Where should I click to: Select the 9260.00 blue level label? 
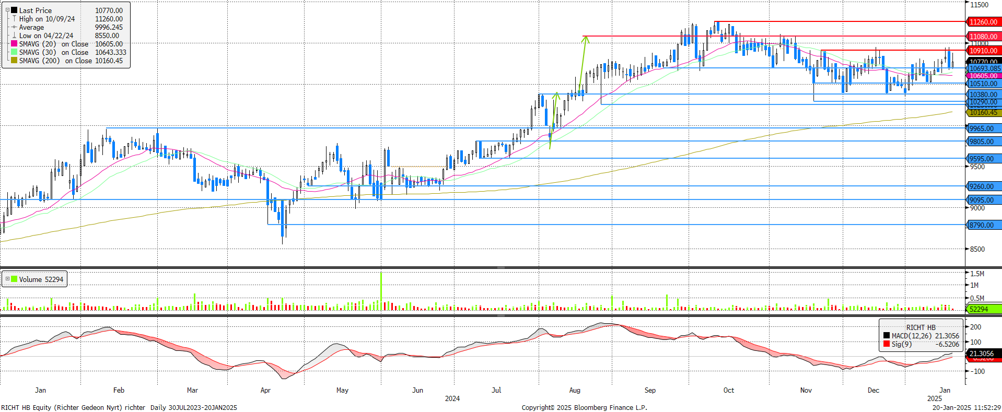[984, 186]
